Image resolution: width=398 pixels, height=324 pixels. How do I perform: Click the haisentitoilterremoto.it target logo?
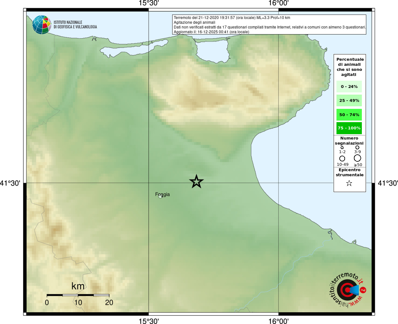click(x=347, y=290)
